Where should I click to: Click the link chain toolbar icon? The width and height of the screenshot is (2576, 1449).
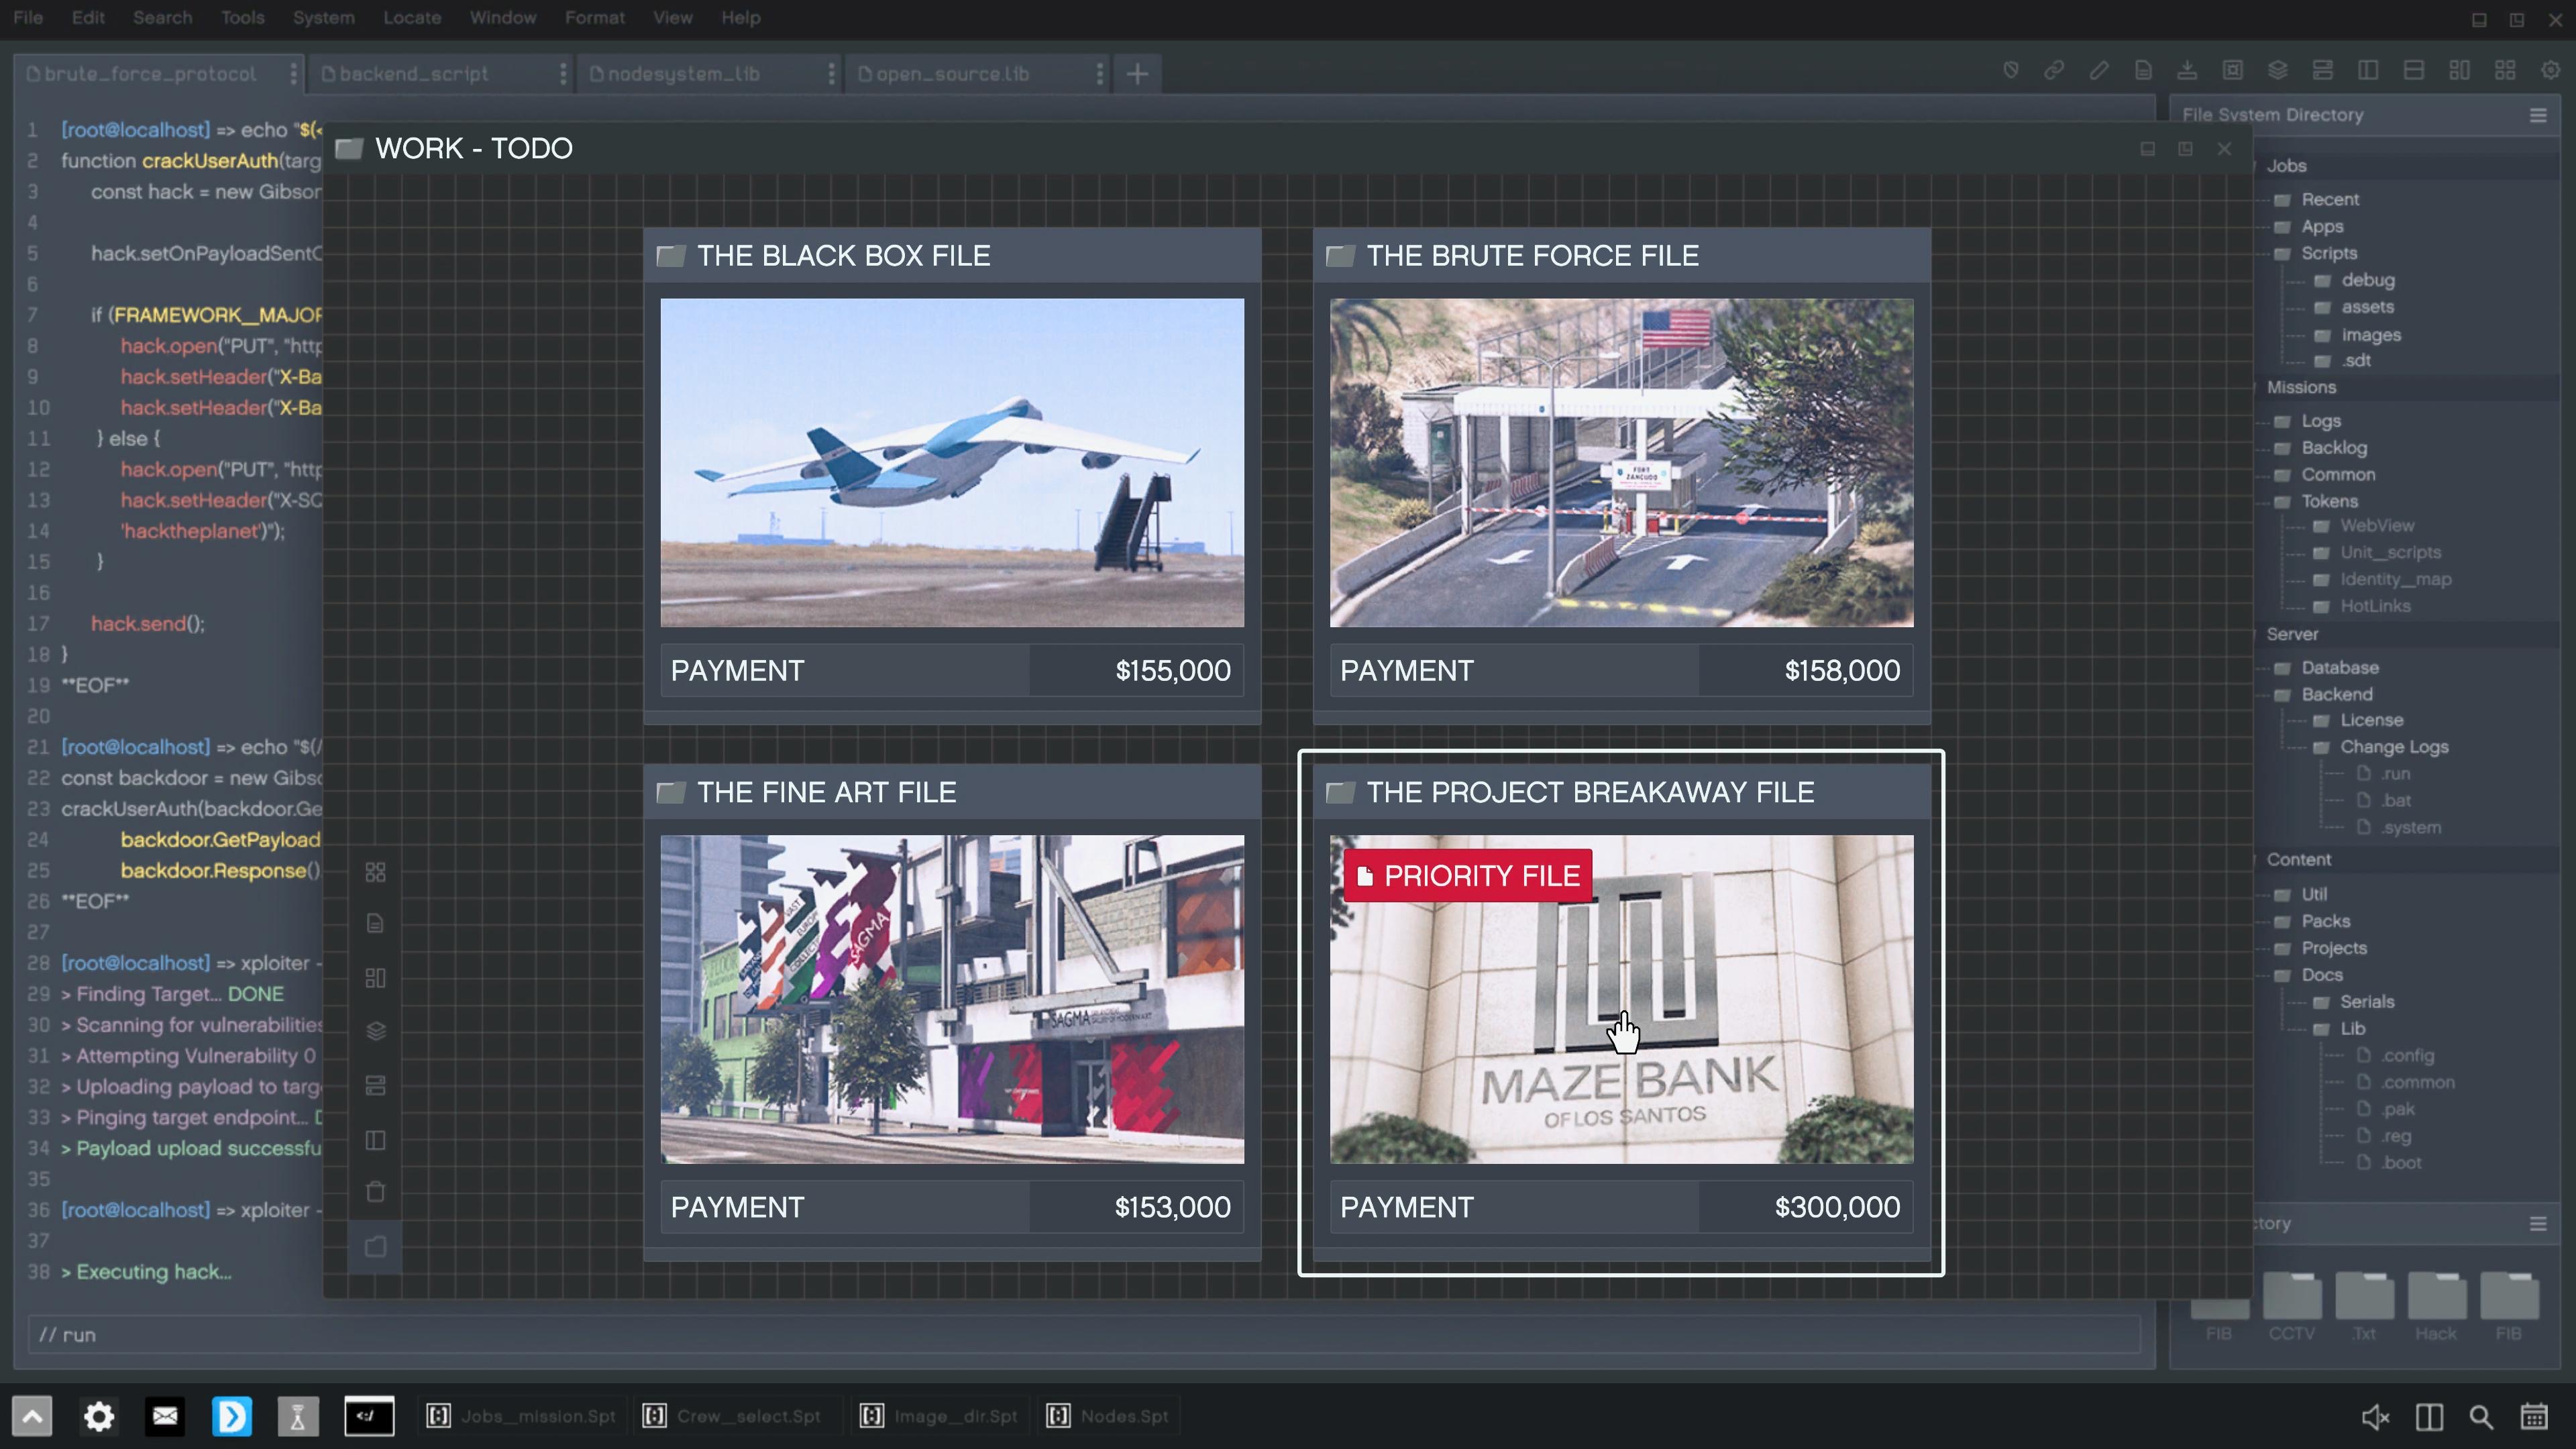click(x=2054, y=70)
